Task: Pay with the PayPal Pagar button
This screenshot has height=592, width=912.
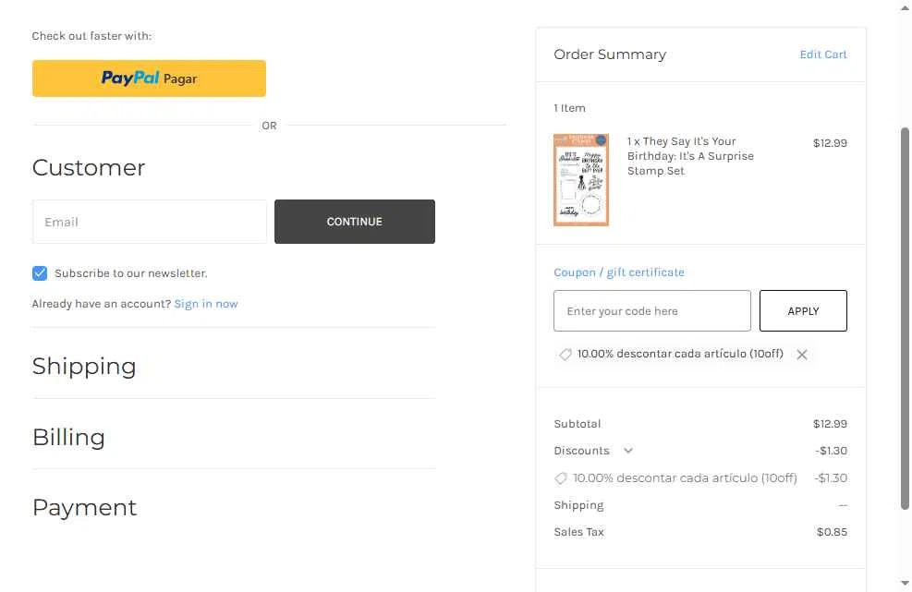Action: point(149,79)
